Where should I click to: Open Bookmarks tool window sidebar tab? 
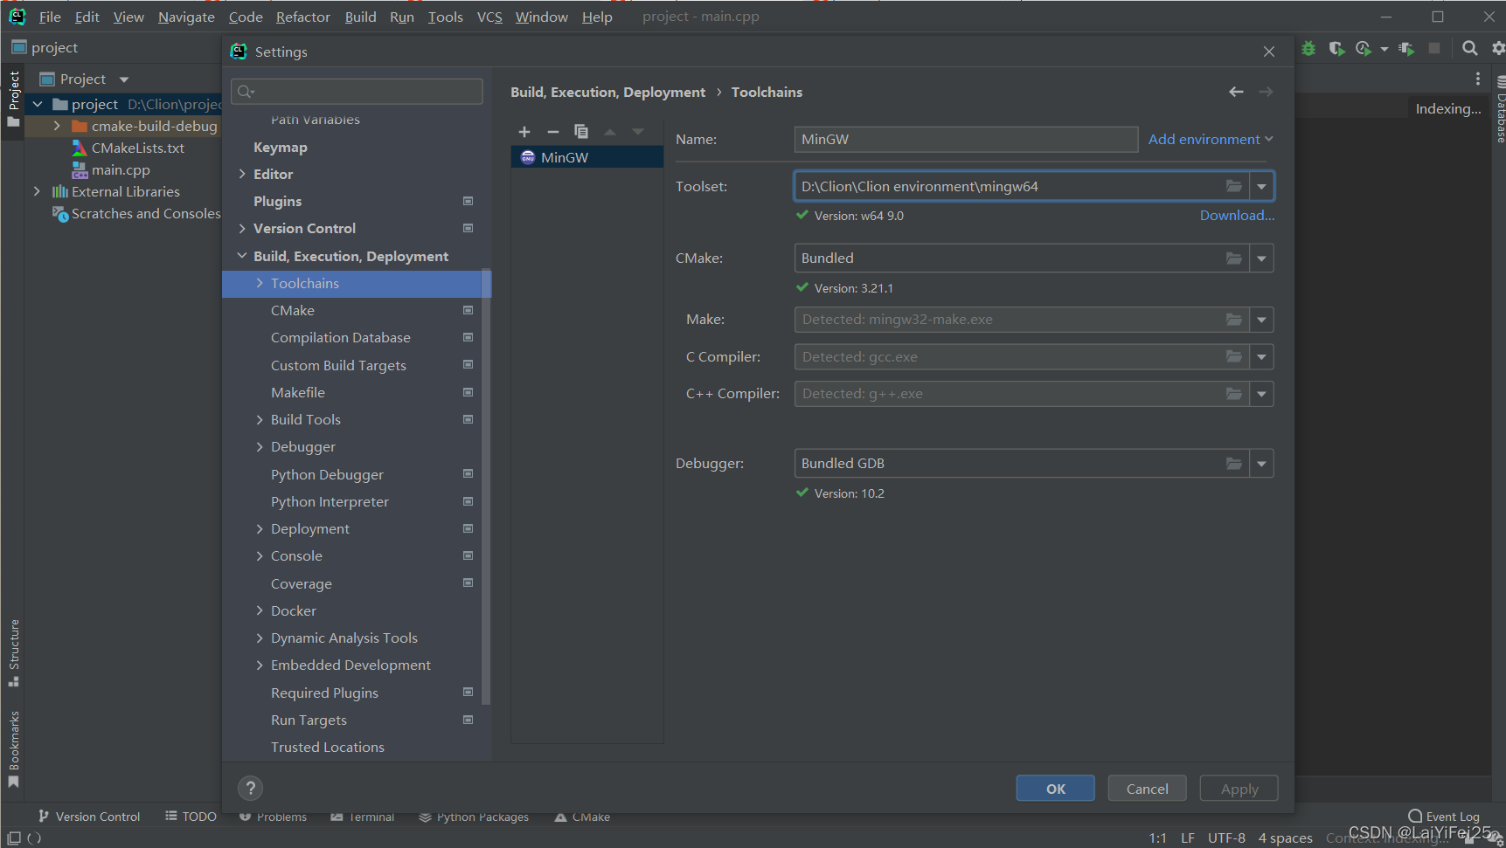(13, 749)
